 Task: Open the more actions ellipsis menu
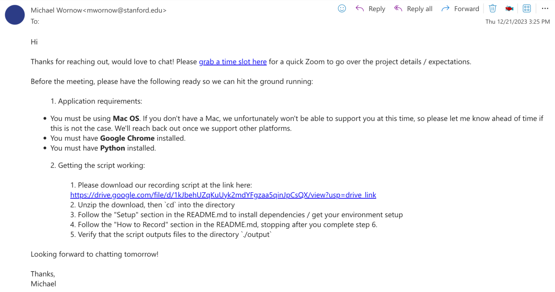(x=545, y=9)
